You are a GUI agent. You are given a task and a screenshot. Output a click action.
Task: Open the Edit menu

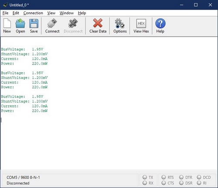pyautogui.click(x=16, y=13)
